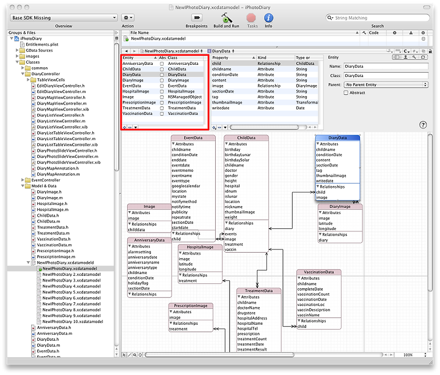Click the forward navigation arrow in editor bar

[134, 51]
